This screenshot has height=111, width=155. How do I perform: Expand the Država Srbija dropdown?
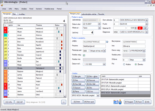tap(144, 60)
